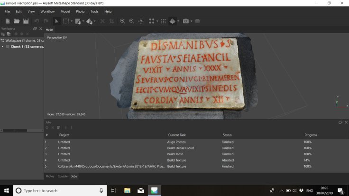The height and width of the screenshot is (196, 349).
Task: Save the project with the floppy icon
Action: click(26, 21)
